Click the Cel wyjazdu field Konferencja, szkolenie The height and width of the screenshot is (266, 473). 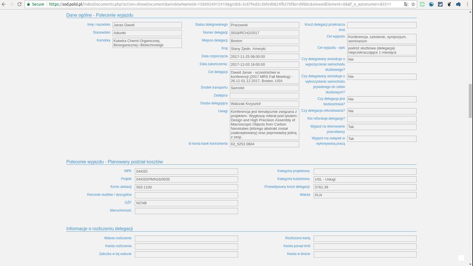pyautogui.click(x=382, y=39)
